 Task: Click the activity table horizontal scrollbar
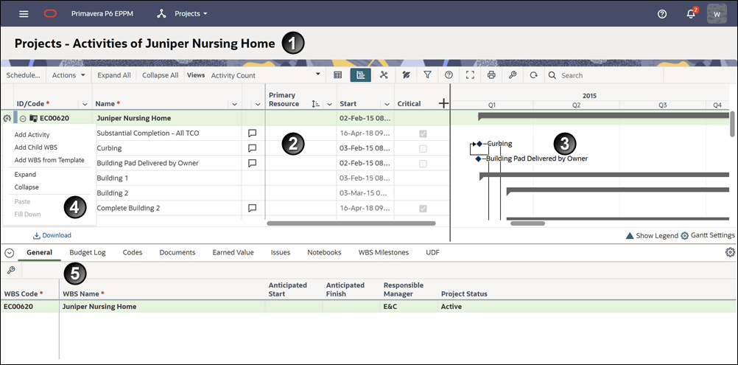point(351,223)
